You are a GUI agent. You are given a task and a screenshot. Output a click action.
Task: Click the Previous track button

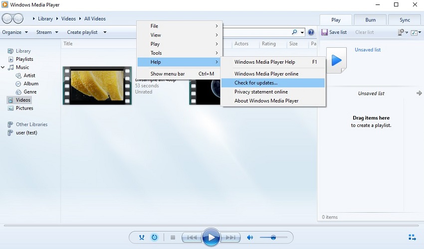point(192,238)
